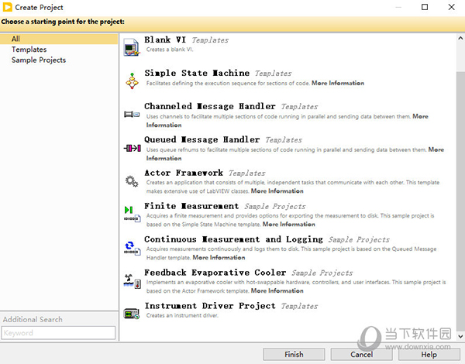Screen dimensions: 465x364
Task: Choose Continuous Measurement and Logging icon
Action: [x=132, y=248]
